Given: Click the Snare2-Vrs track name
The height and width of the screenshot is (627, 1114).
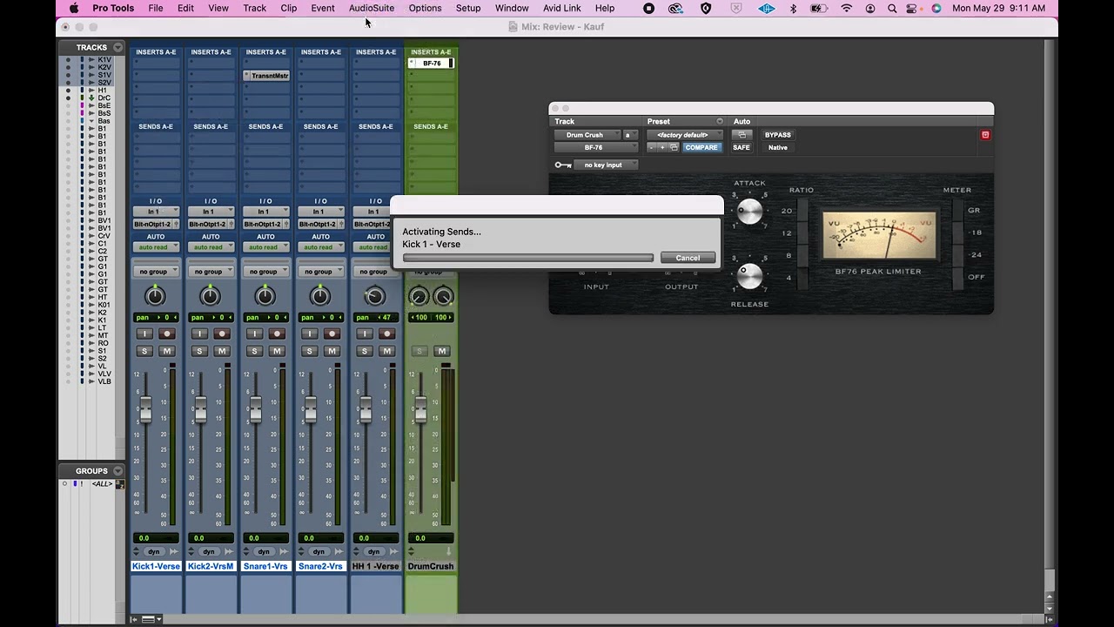Looking at the screenshot, I should tap(321, 566).
